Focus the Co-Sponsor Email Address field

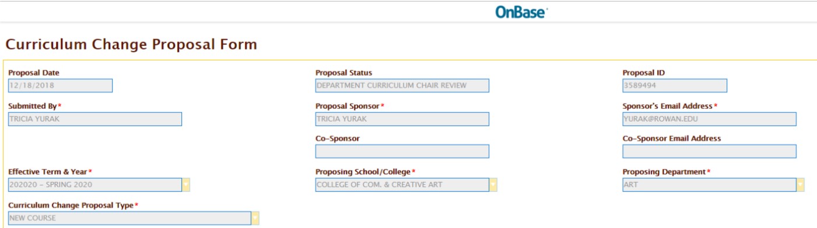tap(709, 151)
